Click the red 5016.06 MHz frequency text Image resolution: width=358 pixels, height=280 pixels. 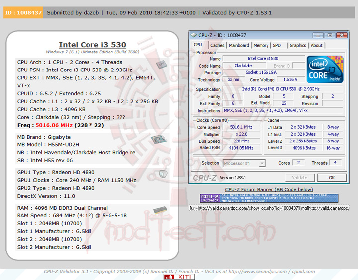coord(54,125)
